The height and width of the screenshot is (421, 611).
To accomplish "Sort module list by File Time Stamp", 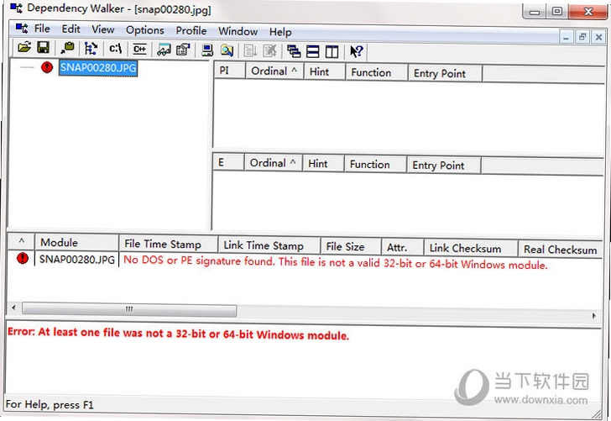I will 169,245.
